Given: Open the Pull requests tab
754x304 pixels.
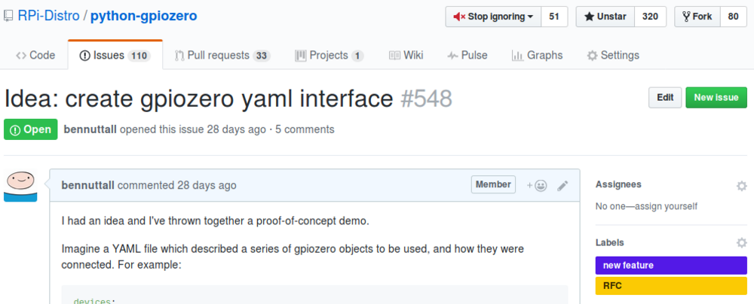Looking at the screenshot, I should tap(221, 55).
